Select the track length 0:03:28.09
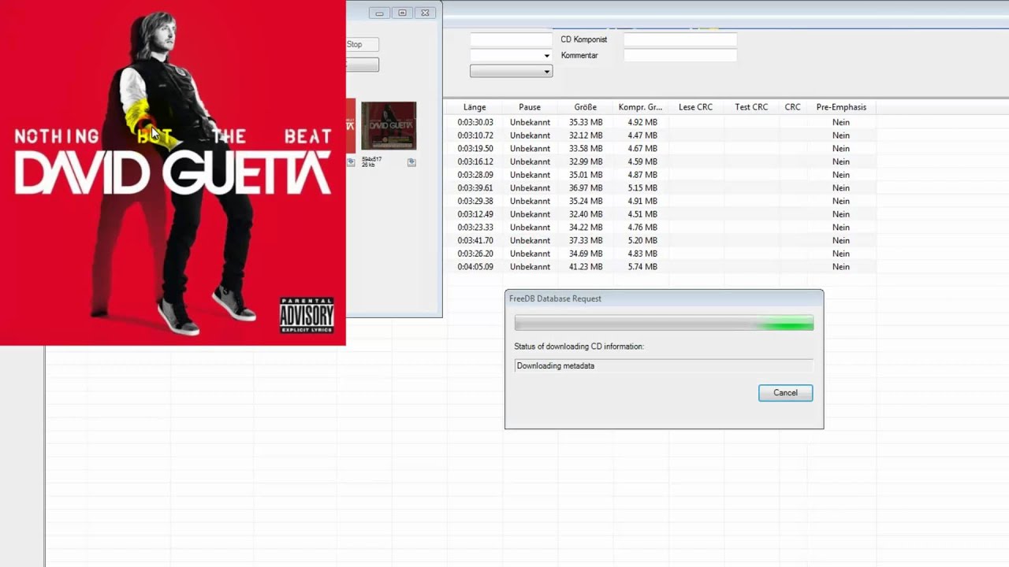 (475, 175)
